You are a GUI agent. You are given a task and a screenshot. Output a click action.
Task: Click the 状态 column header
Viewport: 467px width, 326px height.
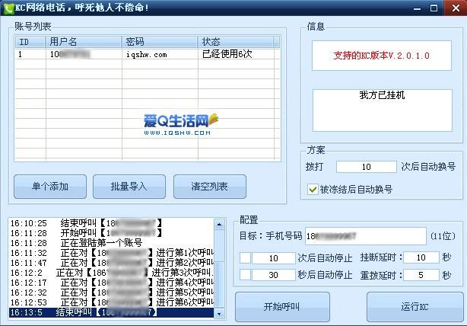point(236,42)
